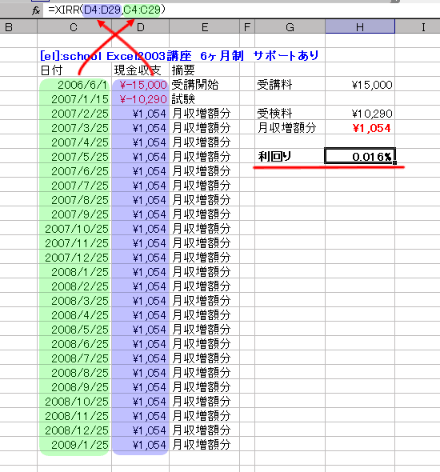The image size is (440, 472).
Task: Click the 現金収支 header cell
Action: click(140, 70)
